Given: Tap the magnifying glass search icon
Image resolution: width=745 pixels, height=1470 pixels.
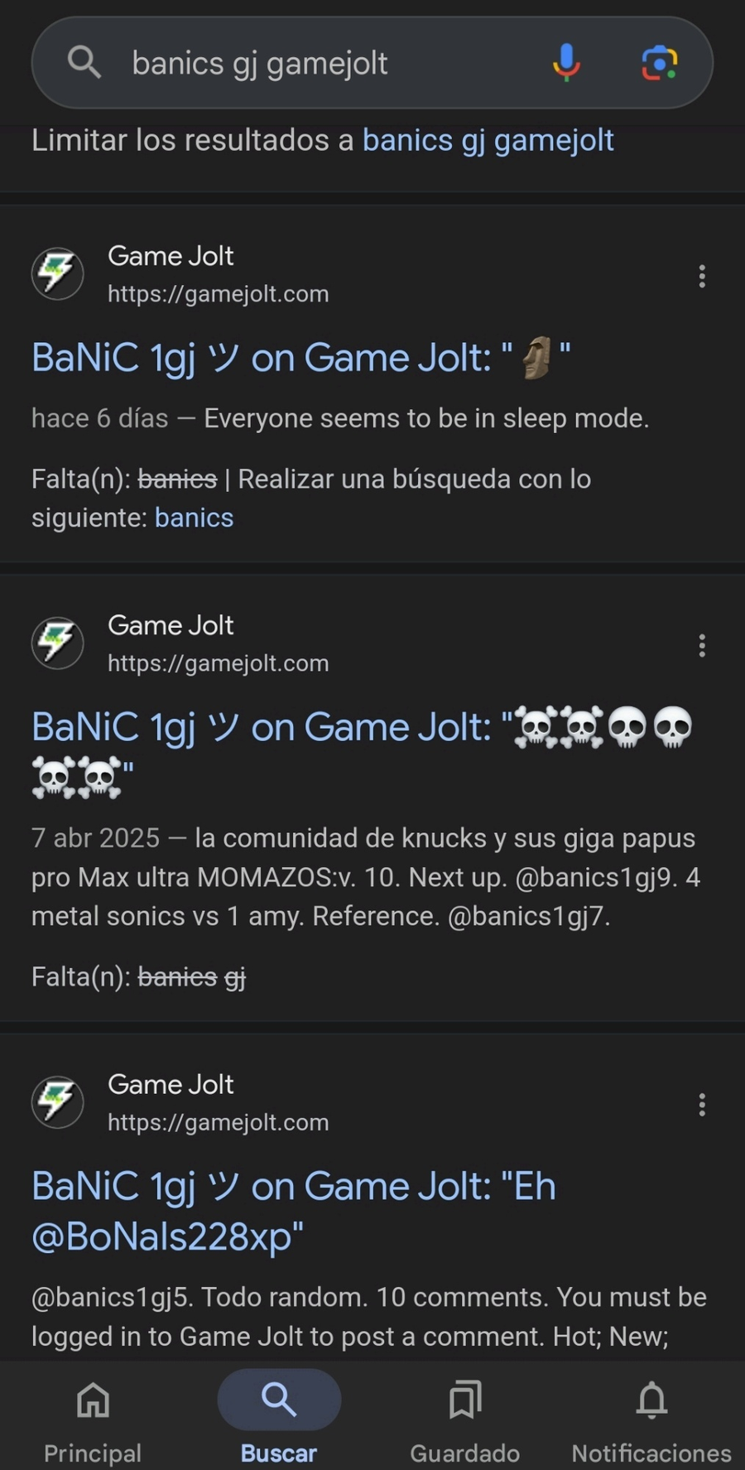Looking at the screenshot, I should [x=84, y=62].
